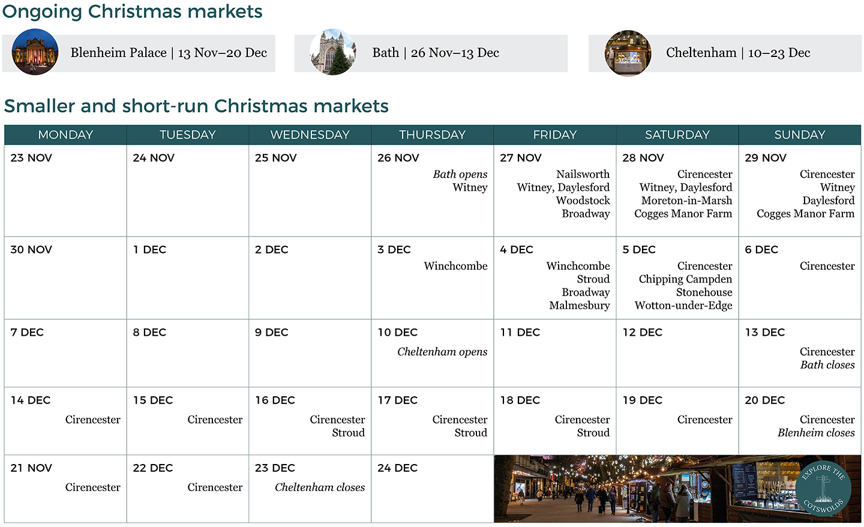Viewport: 864px width, 527px height.
Task: Click 'Cheltenham opens' on 10 Dec
Action: click(442, 352)
